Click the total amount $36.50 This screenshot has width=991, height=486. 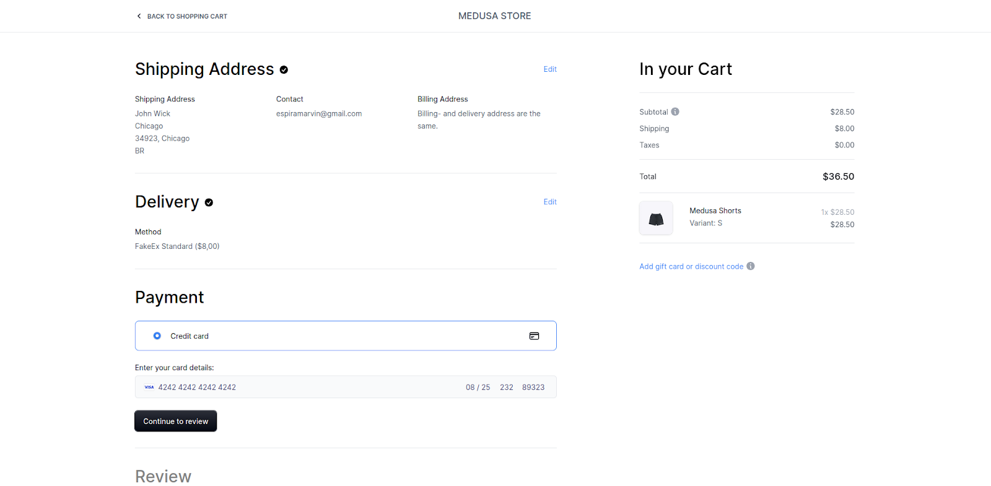point(838,176)
